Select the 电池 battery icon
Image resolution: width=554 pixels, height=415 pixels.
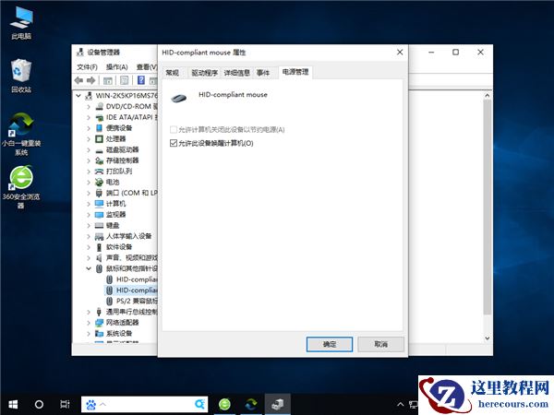100,182
